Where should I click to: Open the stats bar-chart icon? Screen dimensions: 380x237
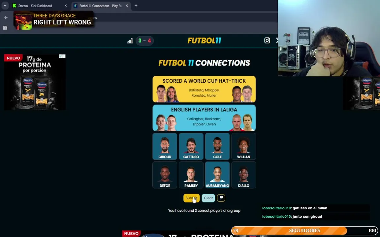tap(130, 40)
